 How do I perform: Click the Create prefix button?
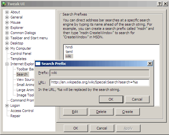128,112
